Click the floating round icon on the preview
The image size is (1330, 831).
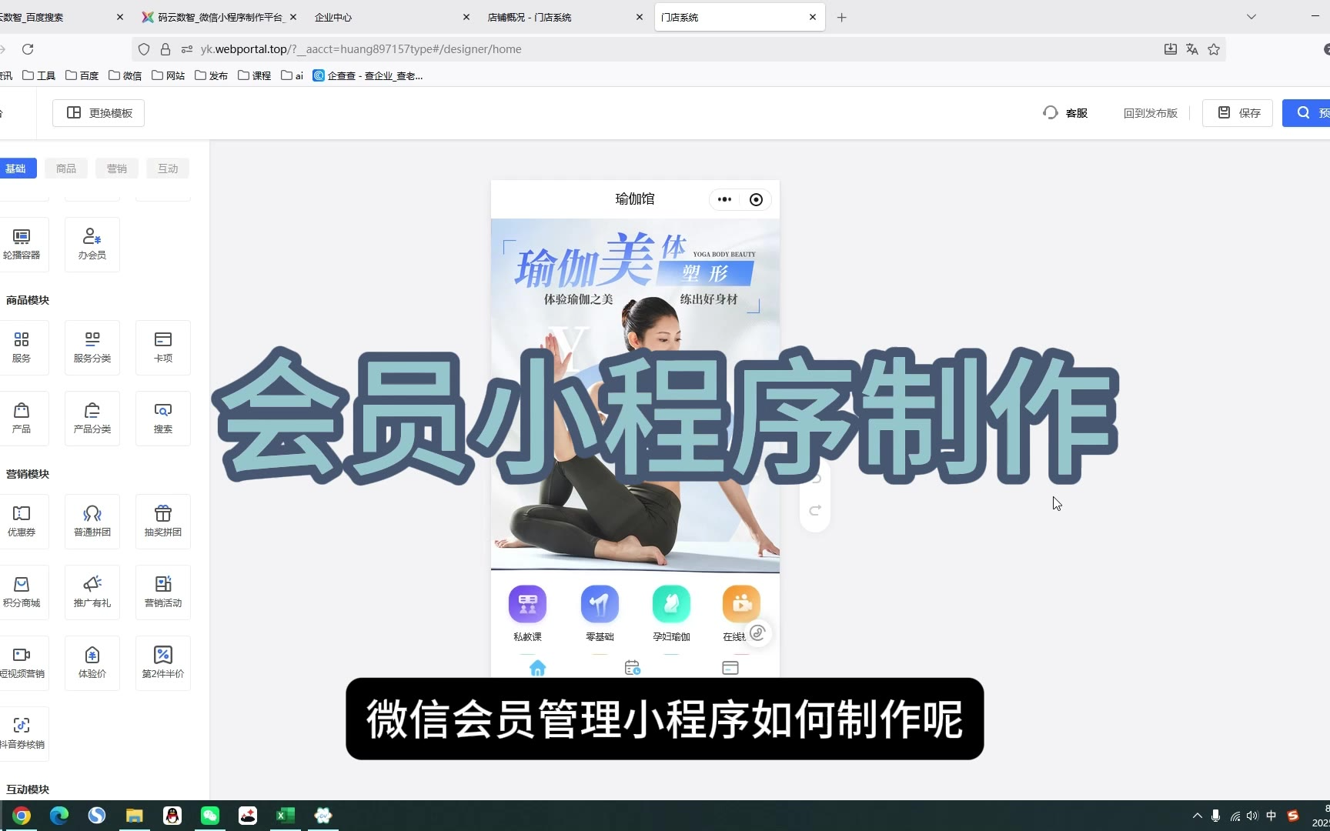click(x=757, y=632)
